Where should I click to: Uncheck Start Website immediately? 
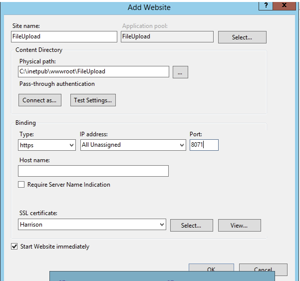coord(14,247)
